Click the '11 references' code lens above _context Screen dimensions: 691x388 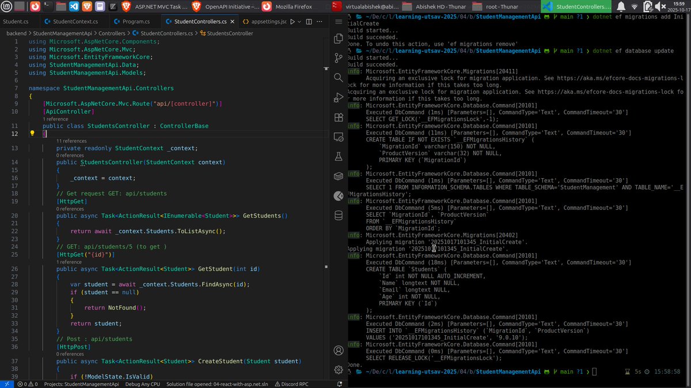[72, 141]
